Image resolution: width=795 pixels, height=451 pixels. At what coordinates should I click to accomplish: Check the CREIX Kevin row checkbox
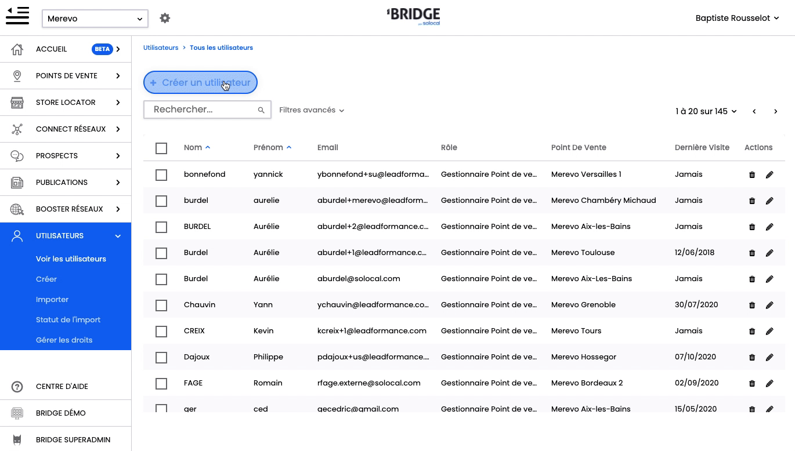(161, 332)
